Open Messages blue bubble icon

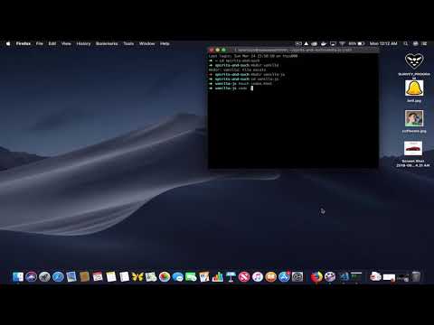coord(177,276)
